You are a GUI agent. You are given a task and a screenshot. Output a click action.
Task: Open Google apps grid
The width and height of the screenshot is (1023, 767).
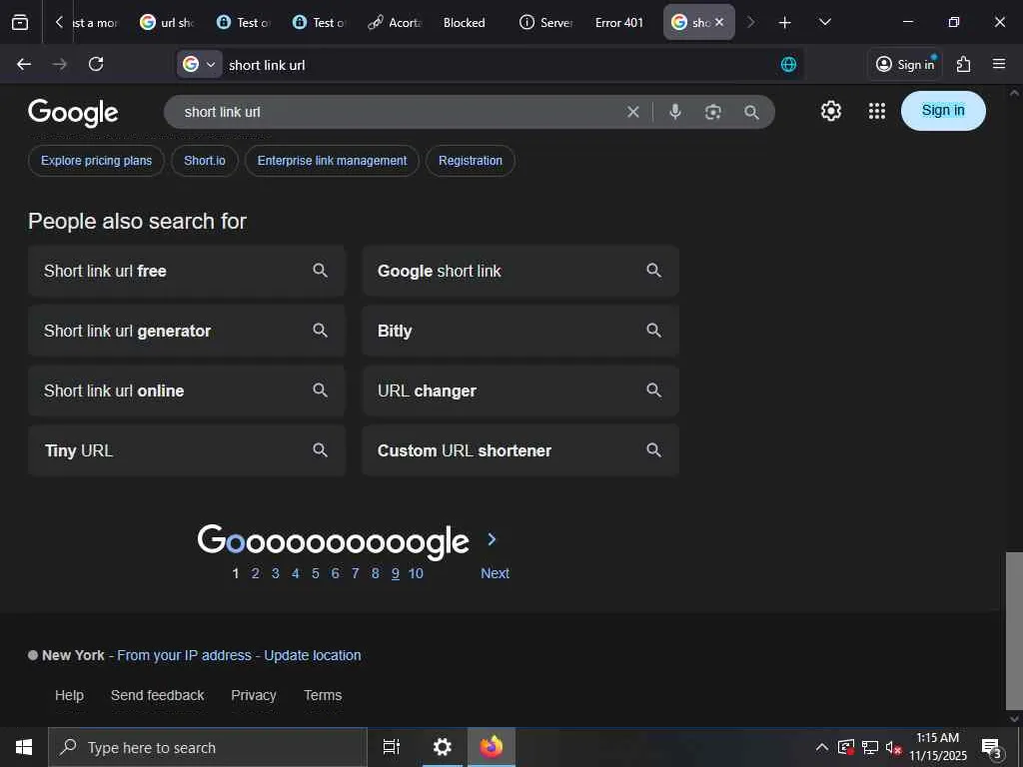(877, 111)
